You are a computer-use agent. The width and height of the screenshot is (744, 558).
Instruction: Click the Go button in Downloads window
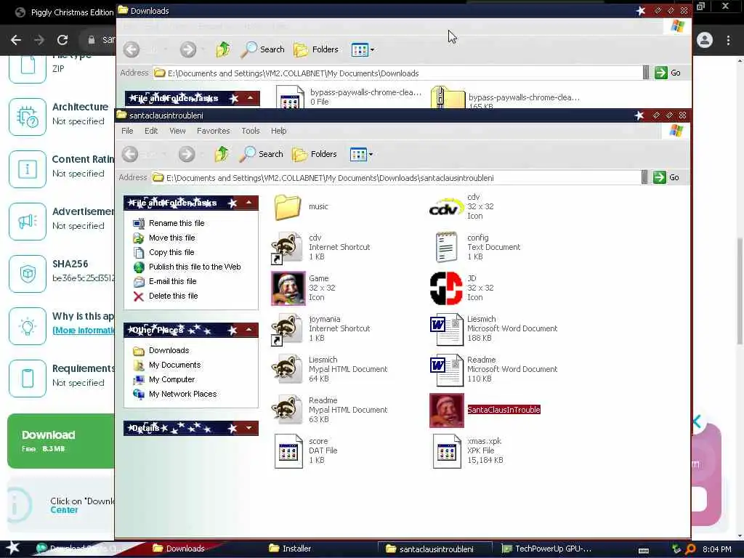pos(668,73)
